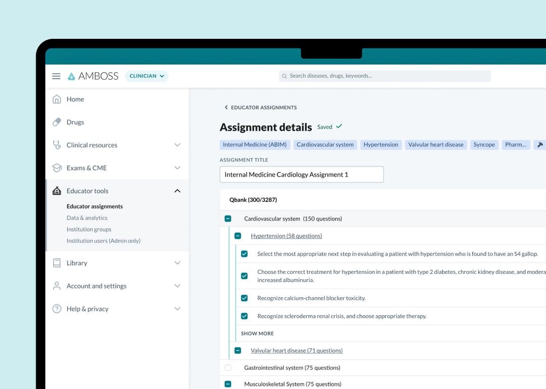Screen dimensions: 546x389
Task: Click the Home house icon
Action: pos(57,99)
